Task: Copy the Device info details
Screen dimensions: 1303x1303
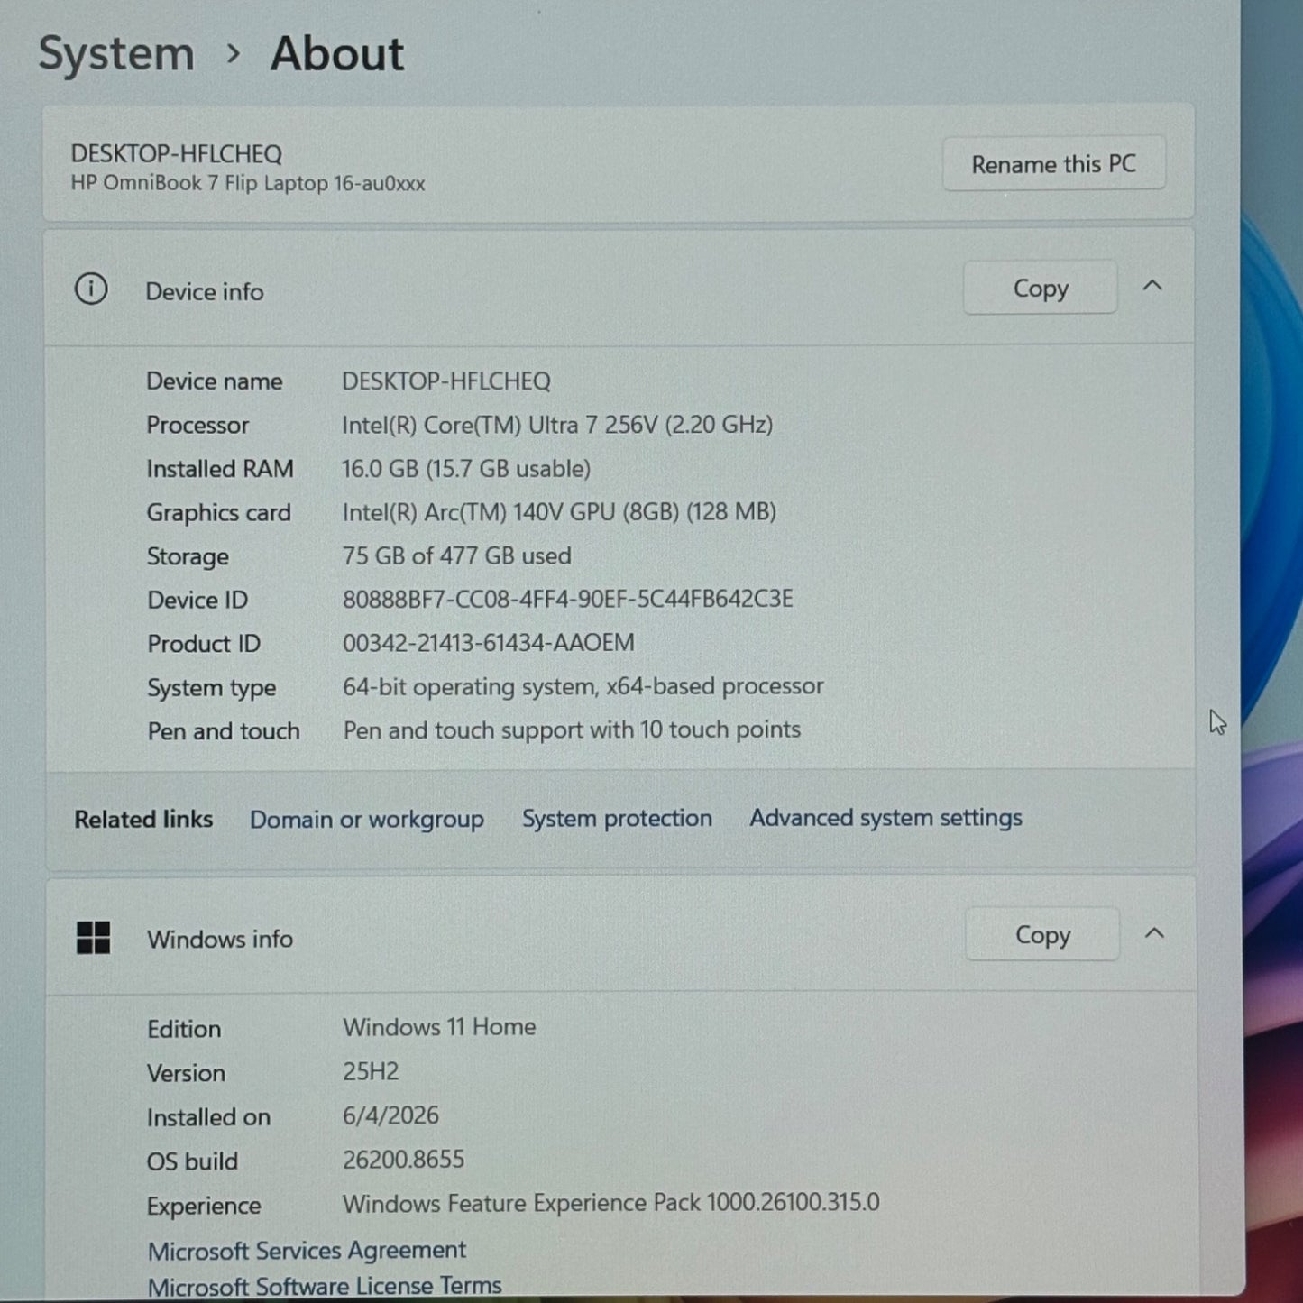Action: tap(1041, 289)
